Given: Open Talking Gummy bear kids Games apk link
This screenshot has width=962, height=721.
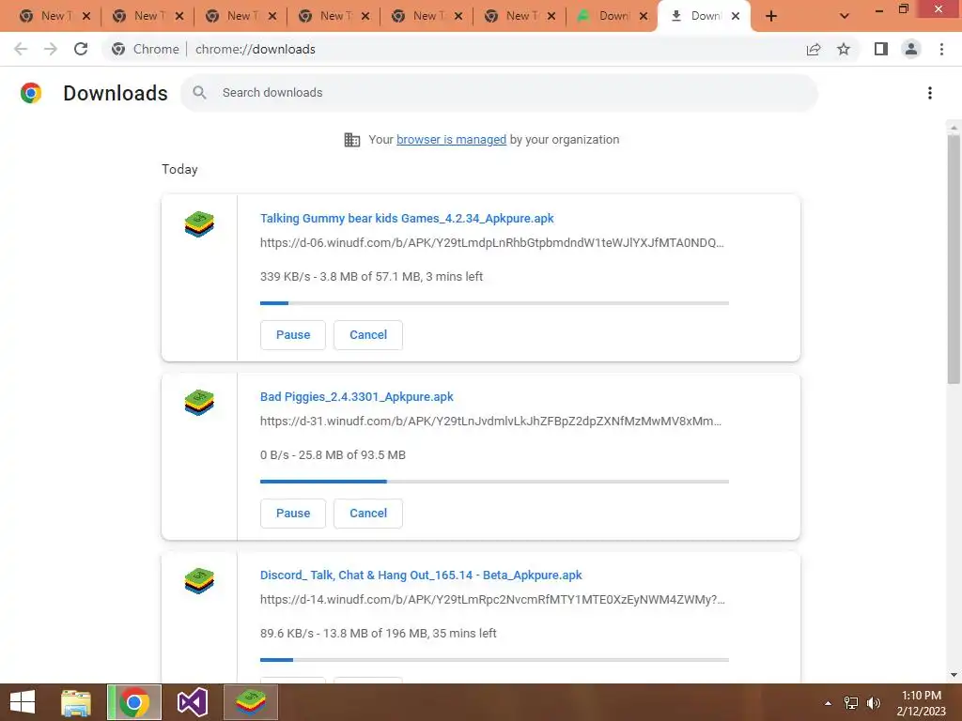Looking at the screenshot, I should [407, 218].
